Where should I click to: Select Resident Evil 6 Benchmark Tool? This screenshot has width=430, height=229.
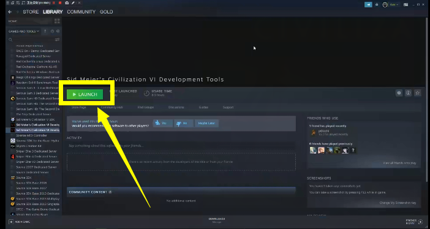pos(37,83)
